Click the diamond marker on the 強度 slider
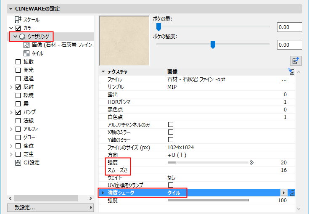The height and width of the screenshot is (214, 309). click(x=251, y=163)
